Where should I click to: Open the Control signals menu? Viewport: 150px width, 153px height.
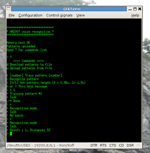59,15
